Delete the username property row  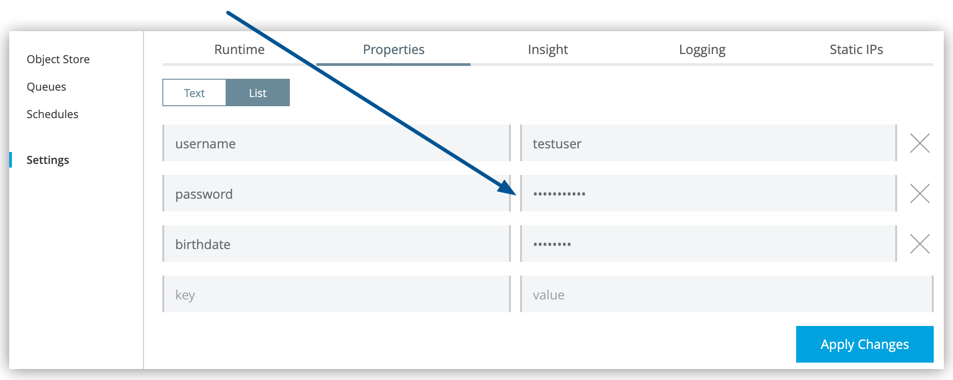[920, 143]
